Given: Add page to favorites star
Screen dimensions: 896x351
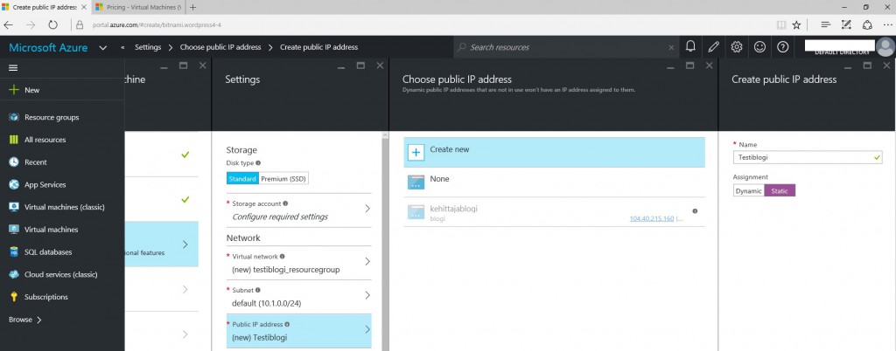Looking at the screenshot, I should pyautogui.click(x=796, y=25).
